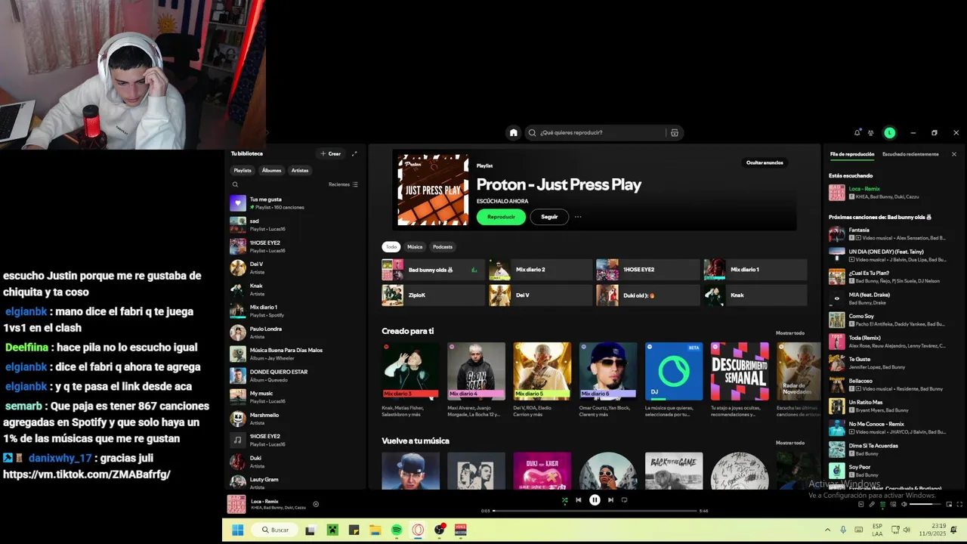Switch to Escuchado recientemente tab
This screenshot has width=967, height=544.
[x=910, y=154]
